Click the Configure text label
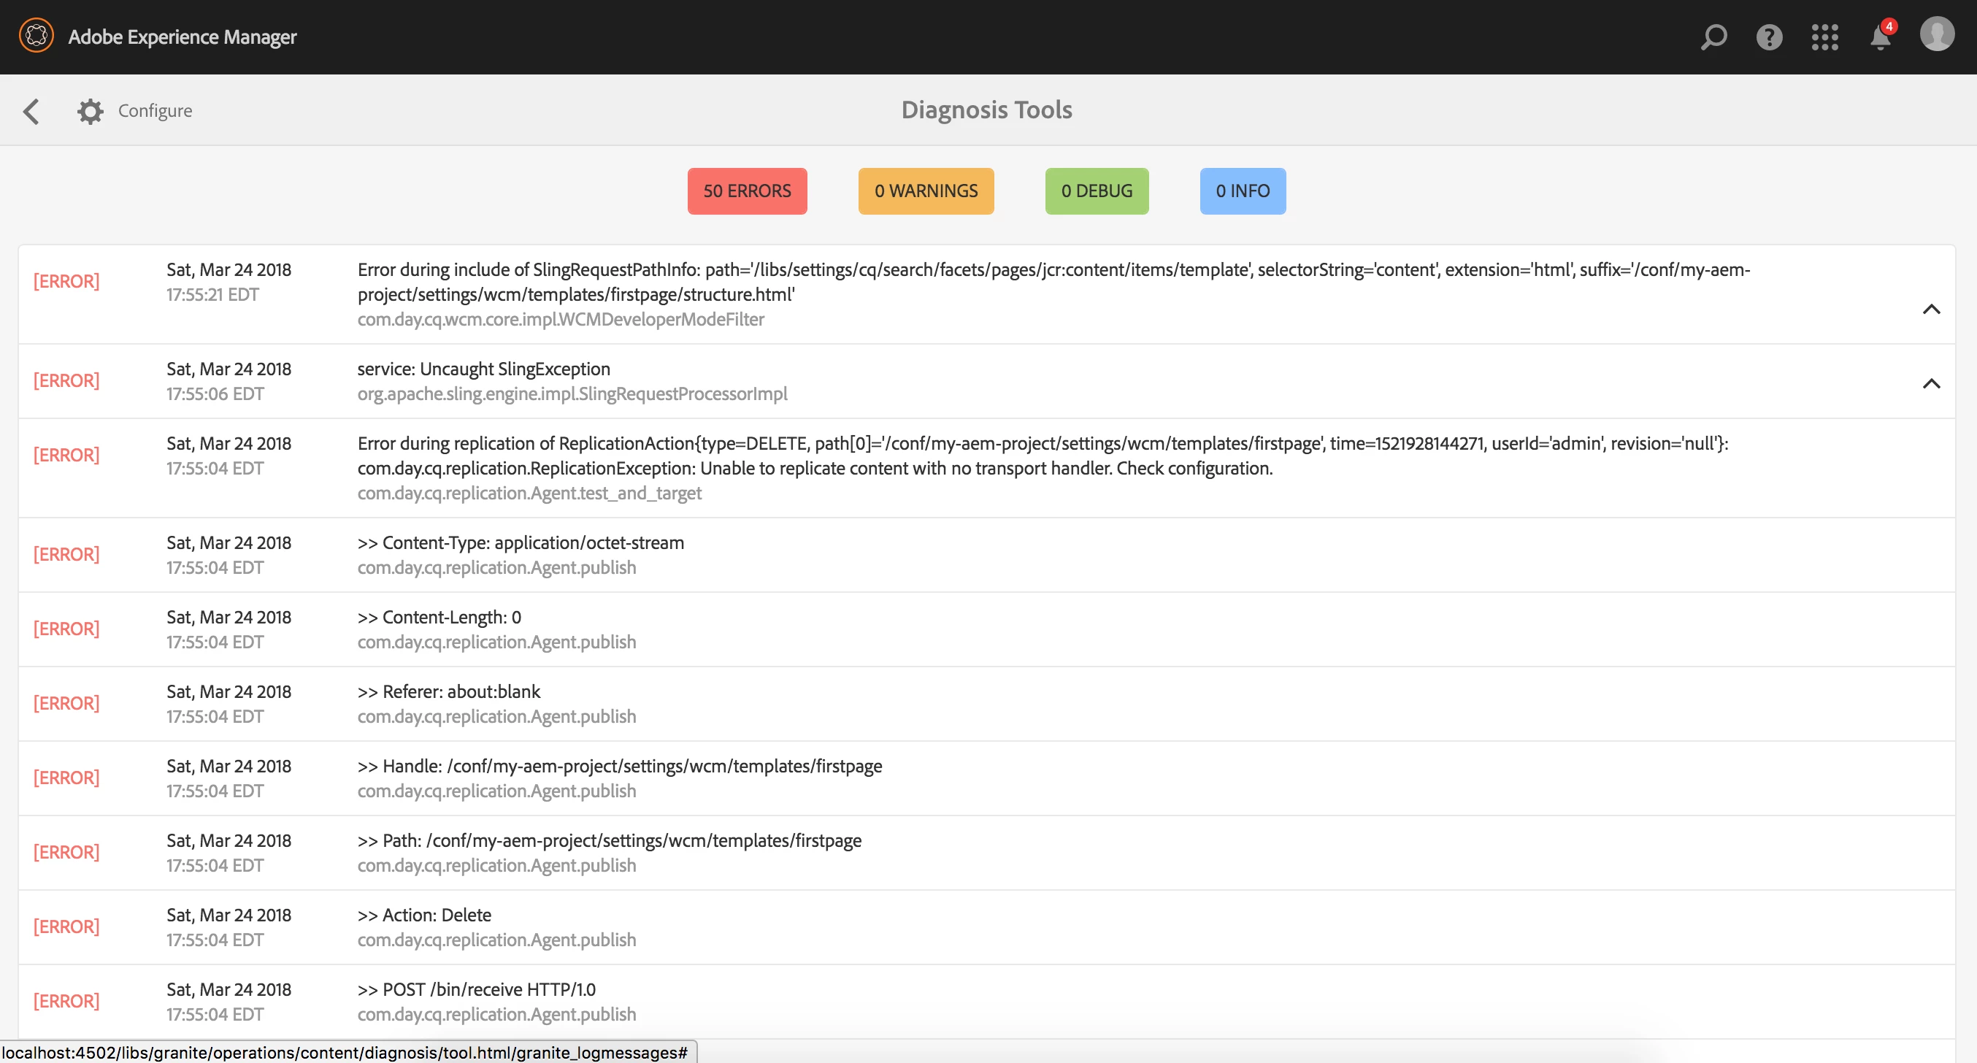The height and width of the screenshot is (1063, 1977). [x=155, y=110]
